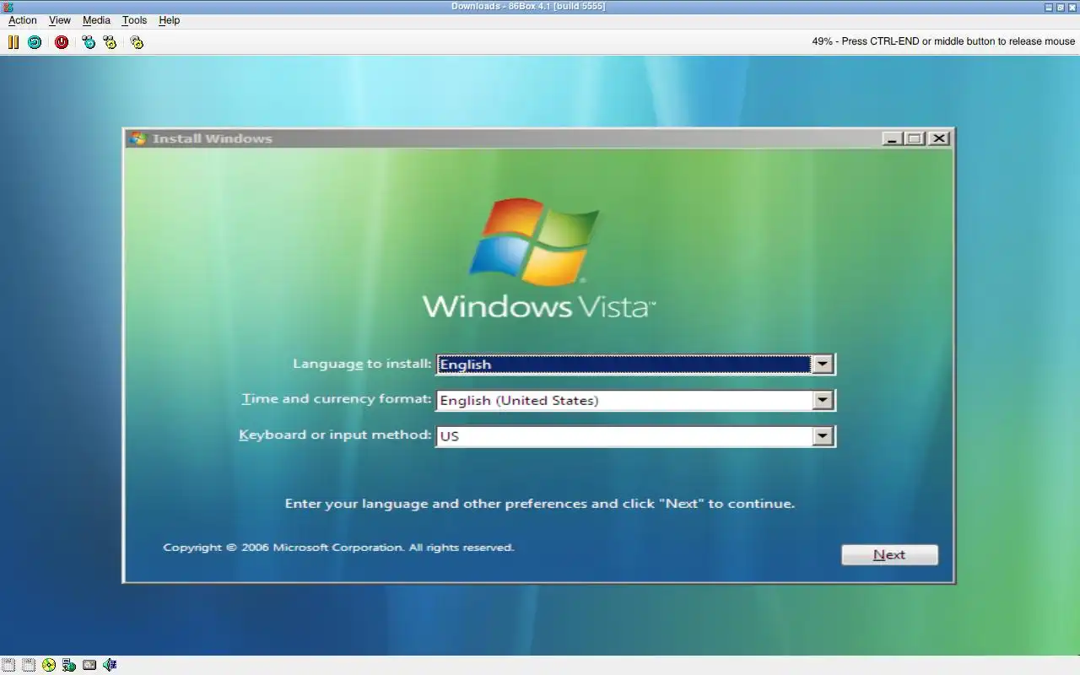Click the red ACPI shutdown power icon

click(x=62, y=41)
